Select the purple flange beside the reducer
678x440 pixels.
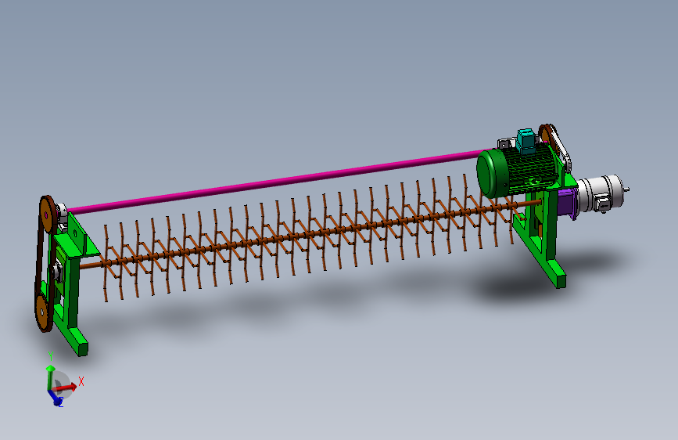[x=567, y=203]
